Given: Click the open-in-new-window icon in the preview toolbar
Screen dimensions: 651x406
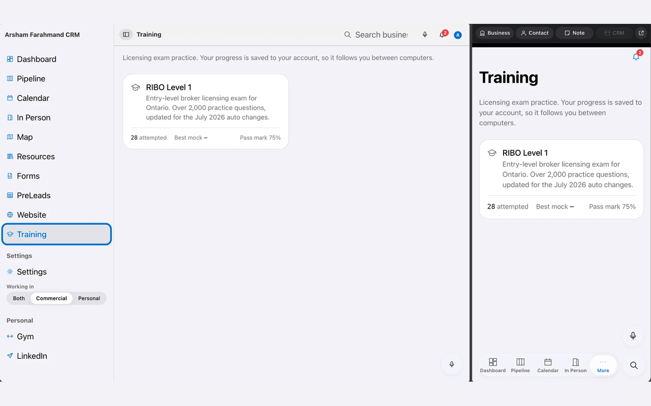Looking at the screenshot, I should tap(641, 33).
